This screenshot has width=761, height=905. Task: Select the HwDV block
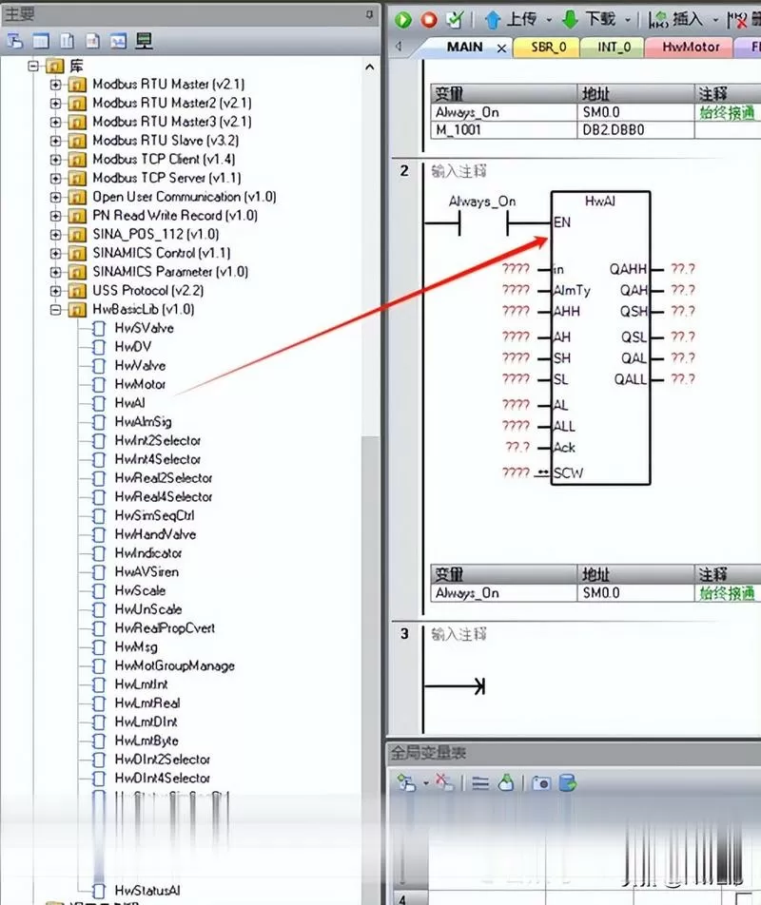pyautogui.click(x=133, y=346)
